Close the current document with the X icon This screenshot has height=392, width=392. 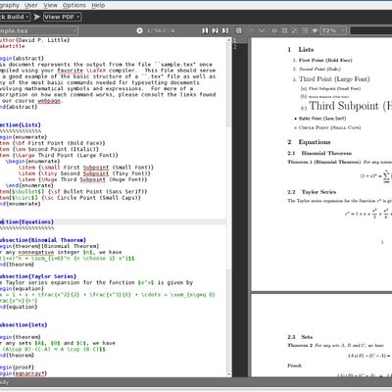139,30
